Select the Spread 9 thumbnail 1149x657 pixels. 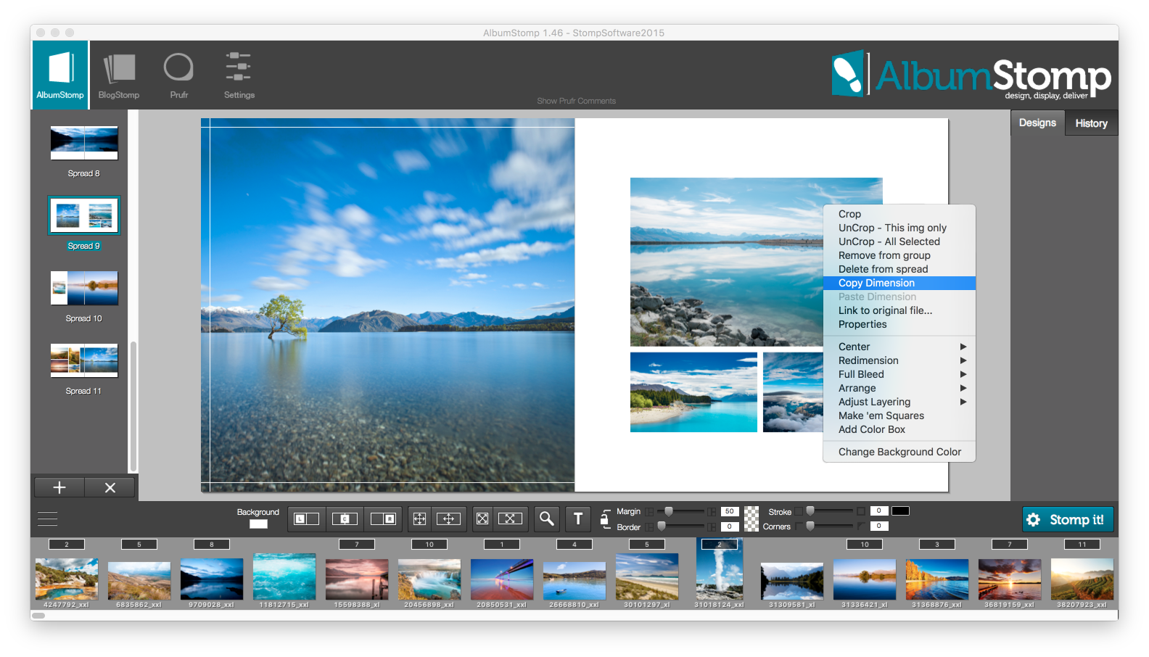click(84, 215)
